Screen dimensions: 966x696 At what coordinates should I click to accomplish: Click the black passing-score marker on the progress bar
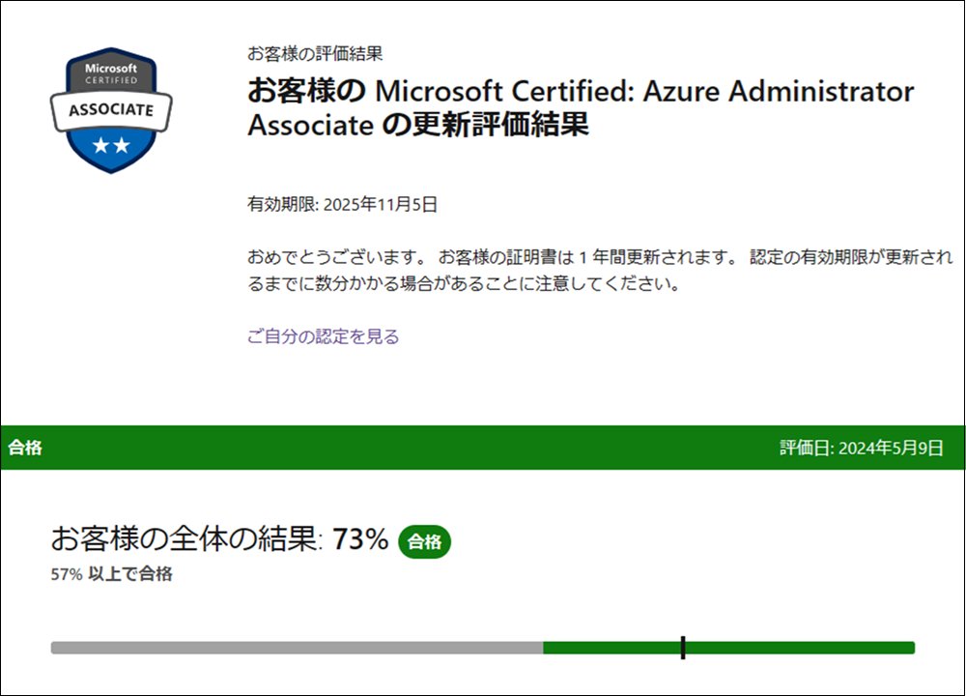[683, 648]
